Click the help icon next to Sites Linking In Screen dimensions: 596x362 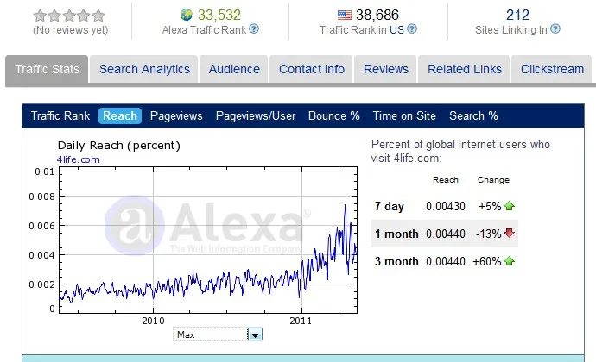pos(555,28)
